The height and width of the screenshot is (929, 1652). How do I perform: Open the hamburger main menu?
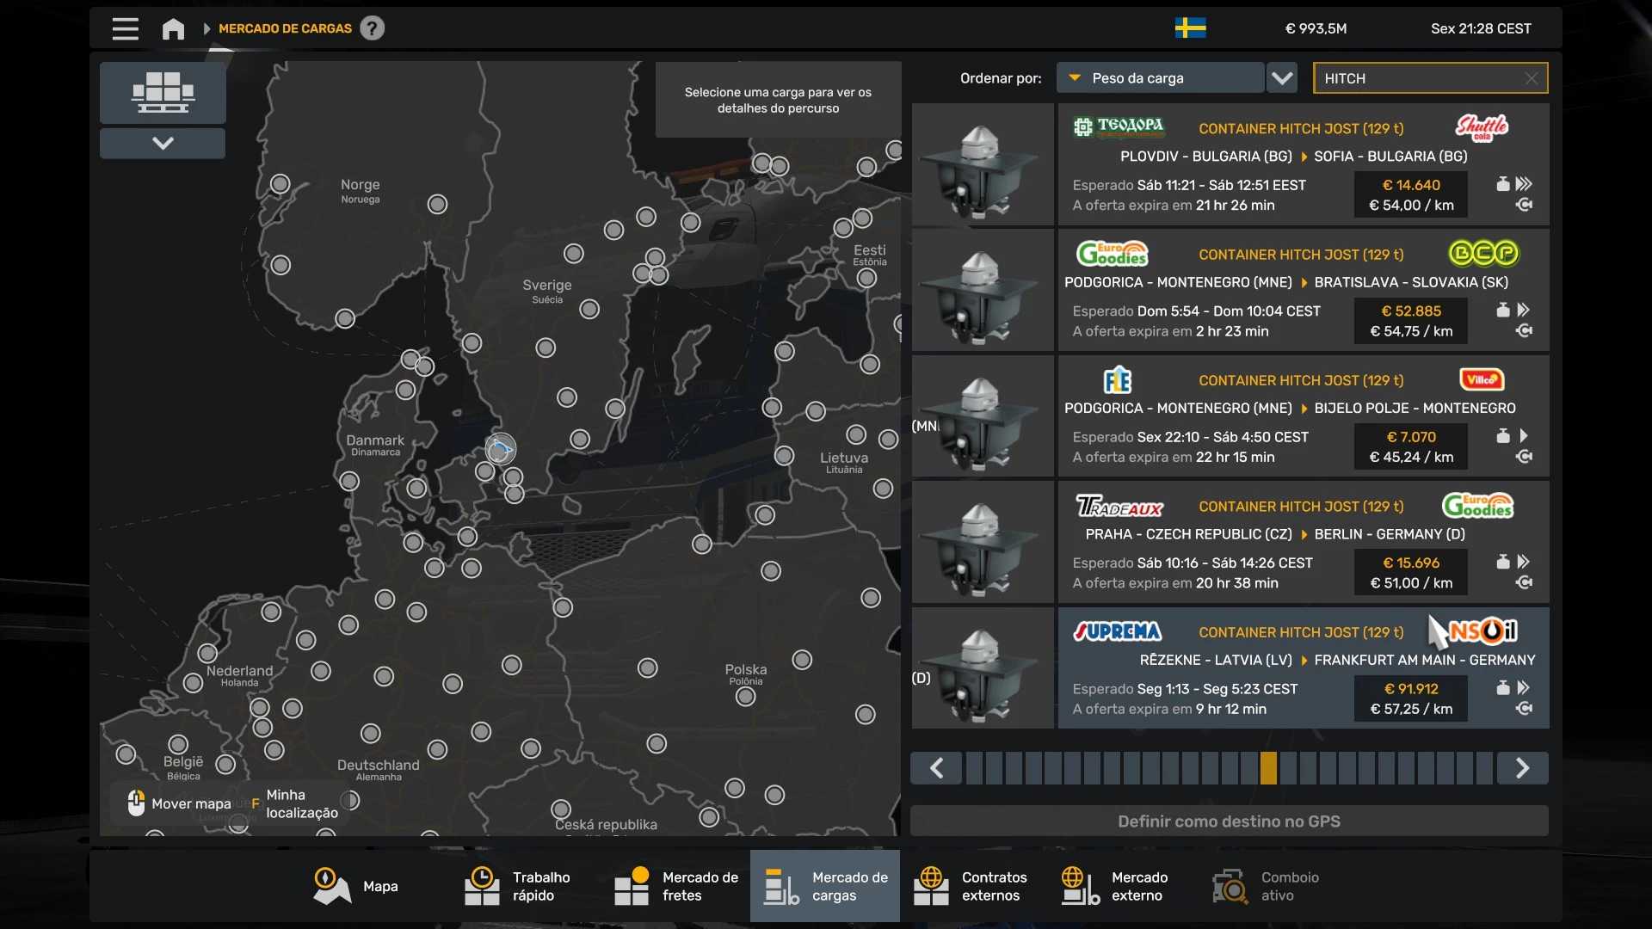click(125, 28)
